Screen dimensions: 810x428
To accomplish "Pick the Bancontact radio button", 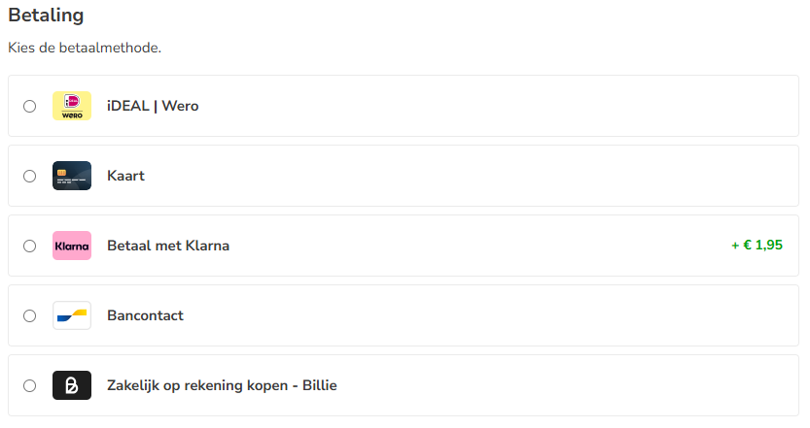I will click(30, 316).
